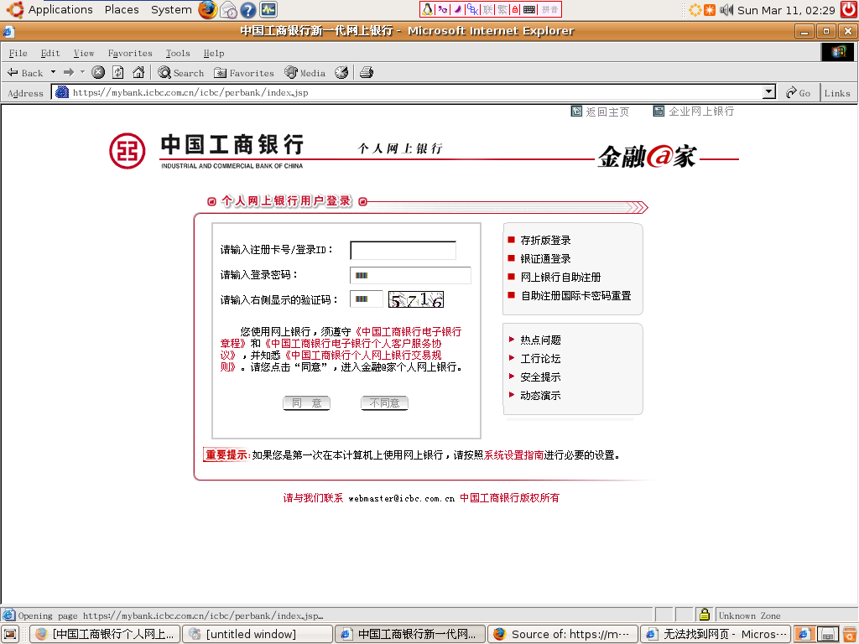This screenshot has height=644, width=859.
Task: Go to the Home page icon
Action: click(x=138, y=72)
